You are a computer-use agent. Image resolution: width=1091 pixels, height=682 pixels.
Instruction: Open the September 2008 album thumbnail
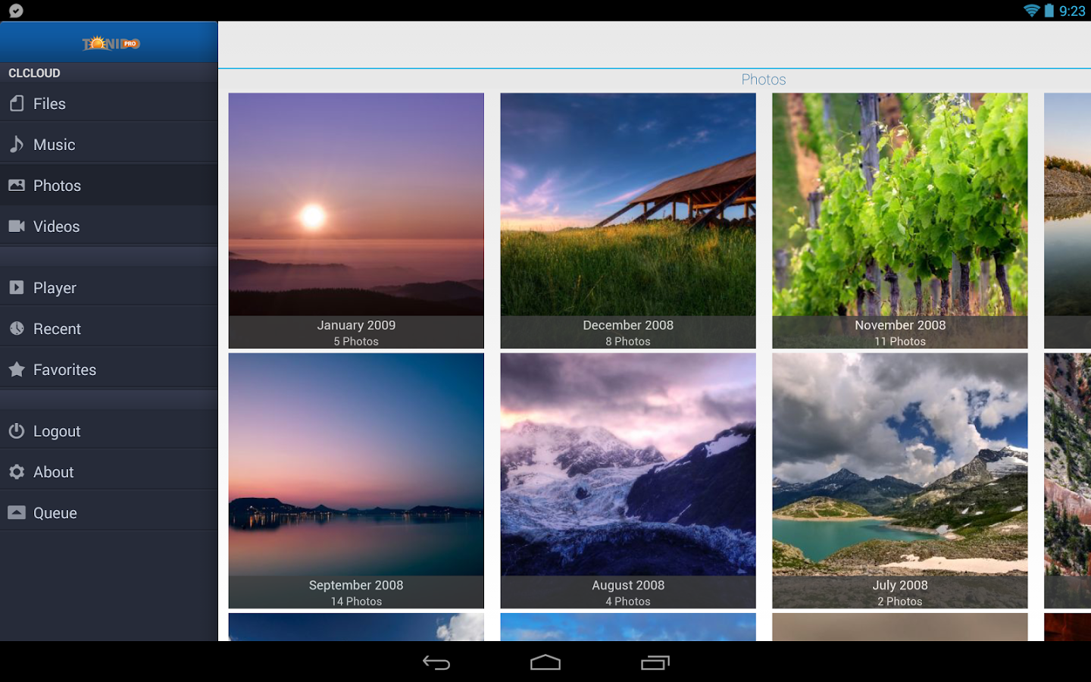click(356, 480)
